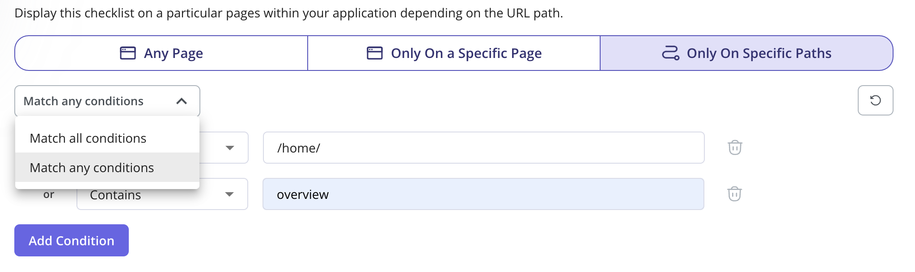The image size is (915, 272).
Task: Click the Contains dropdown arrow
Action: [229, 194]
